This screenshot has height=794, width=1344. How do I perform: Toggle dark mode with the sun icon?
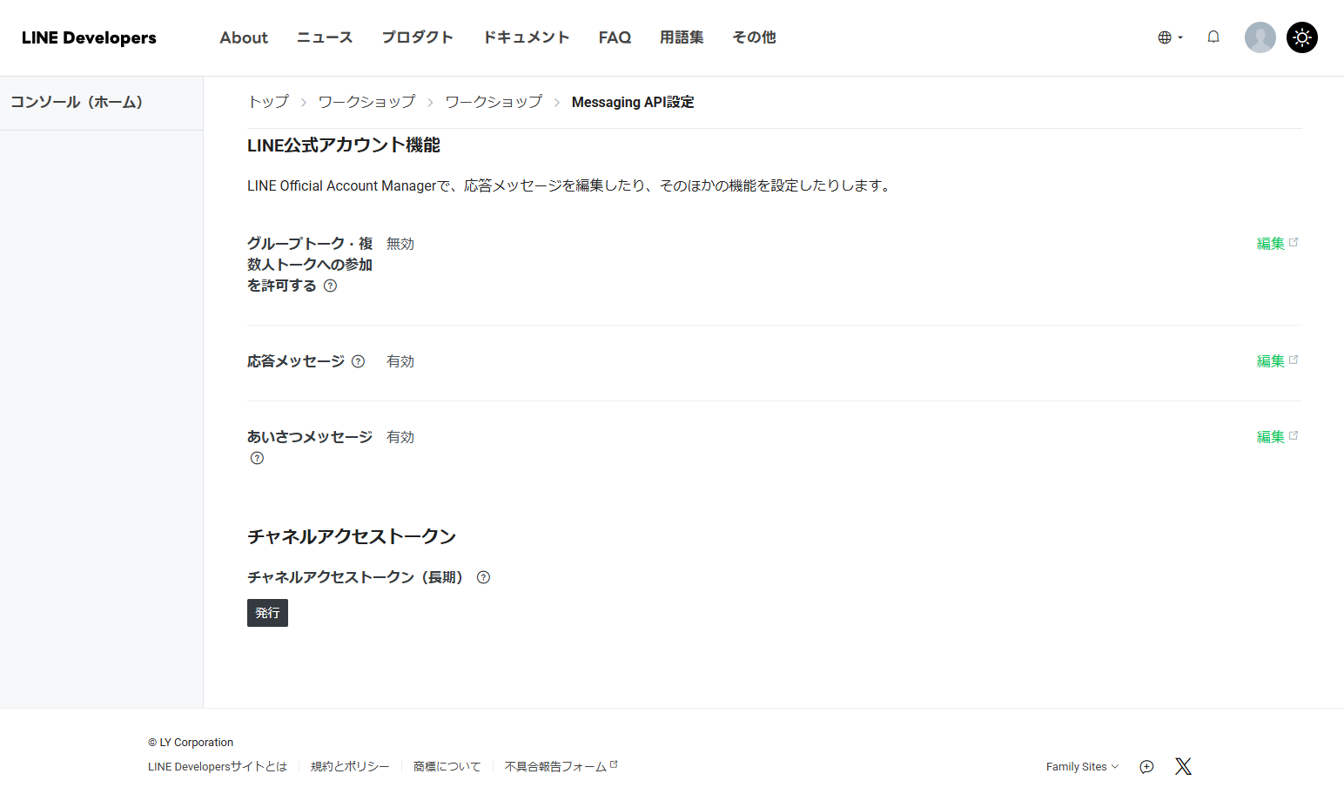tap(1302, 37)
